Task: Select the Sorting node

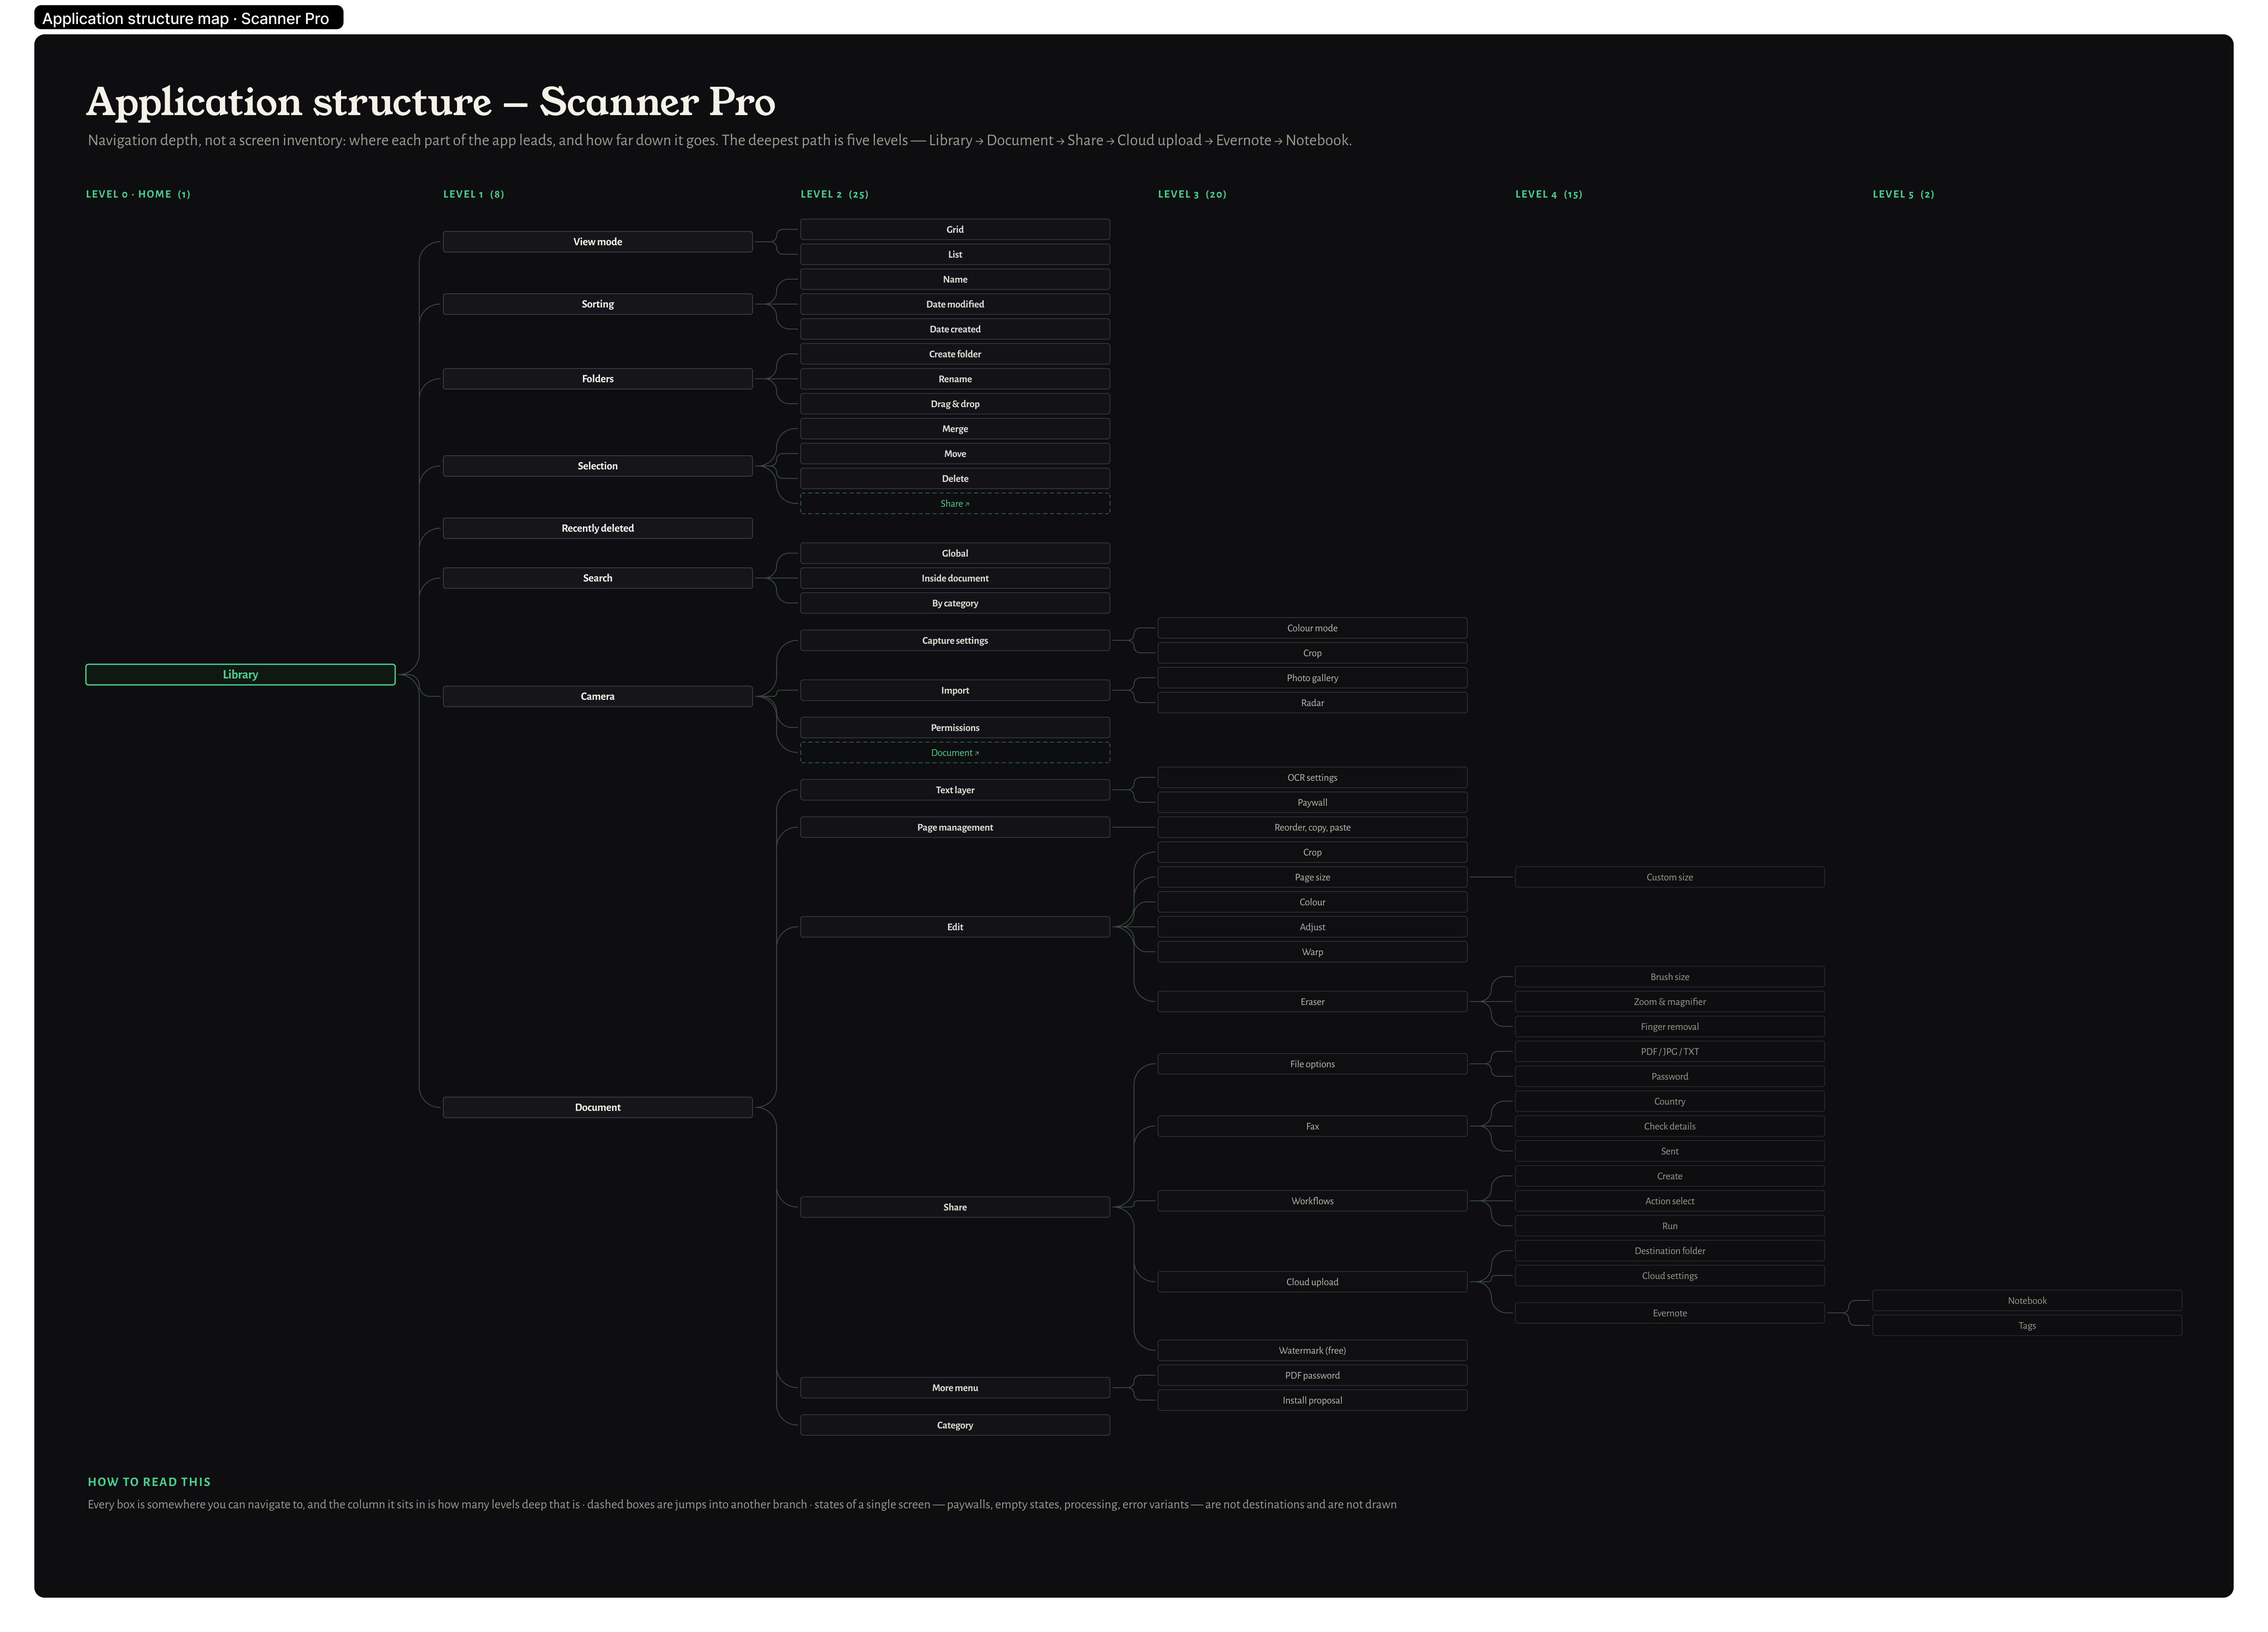Action: point(597,304)
